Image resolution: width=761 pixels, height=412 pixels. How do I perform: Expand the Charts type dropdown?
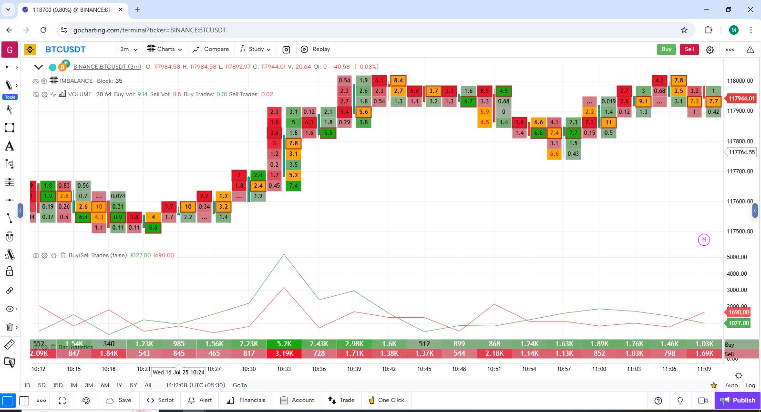(164, 49)
